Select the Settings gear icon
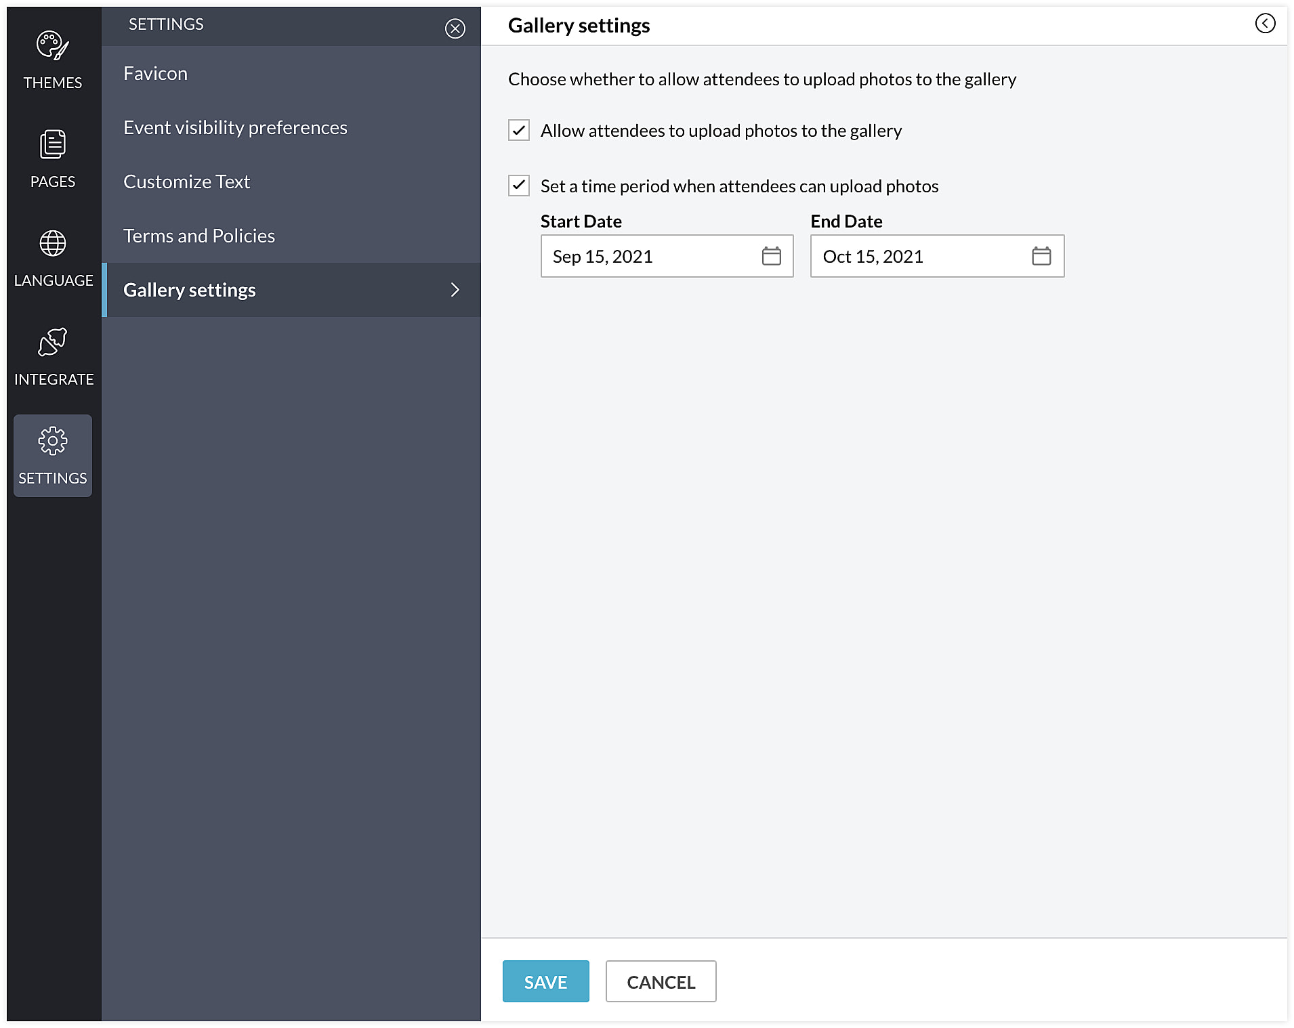The width and height of the screenshot is (1294, 1028). point(52,441)
